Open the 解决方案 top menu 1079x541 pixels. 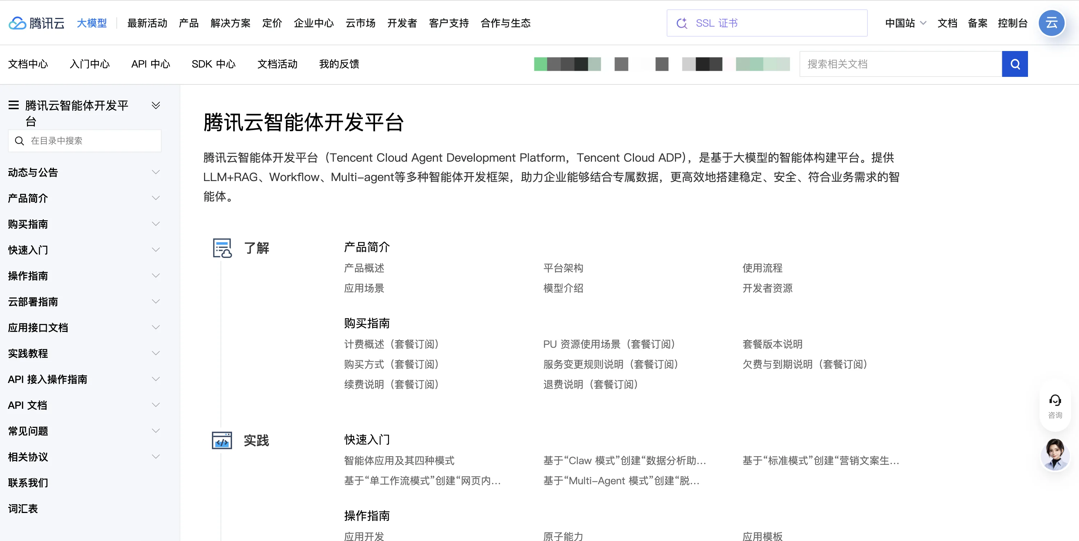pyautogui.click(x=230, y=23)
